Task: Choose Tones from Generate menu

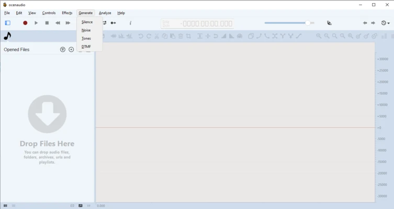Action: 89,38
